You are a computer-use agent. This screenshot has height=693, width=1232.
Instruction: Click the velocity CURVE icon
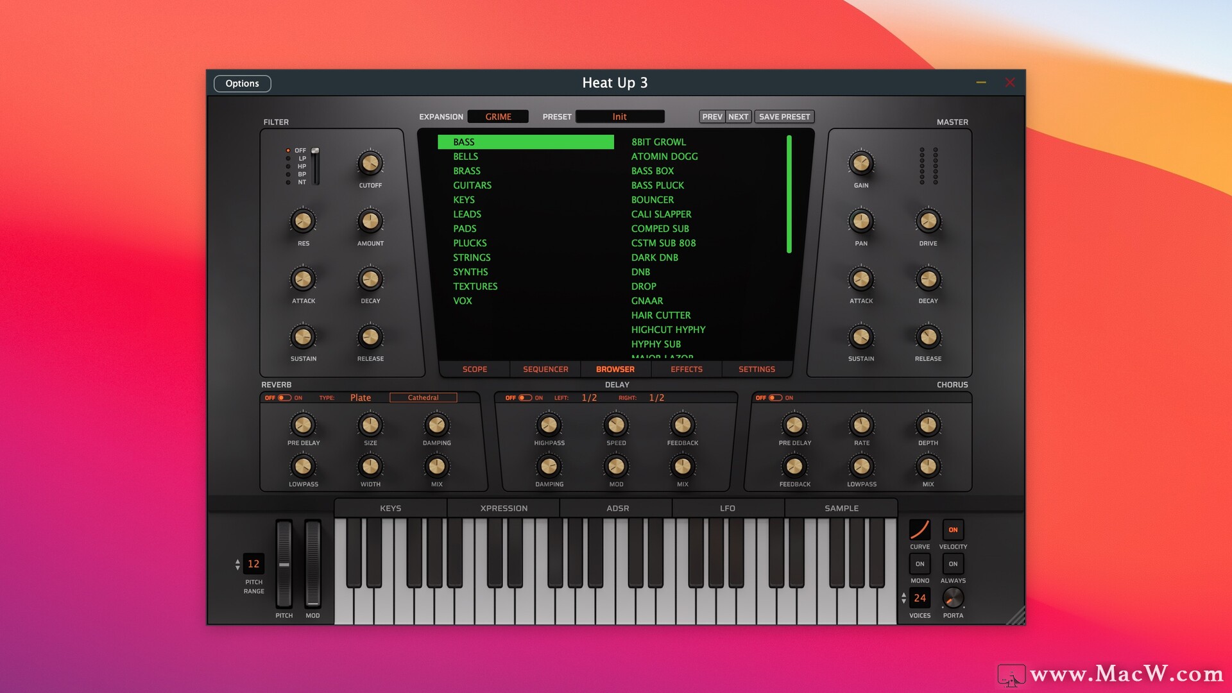tap(920, 530)
